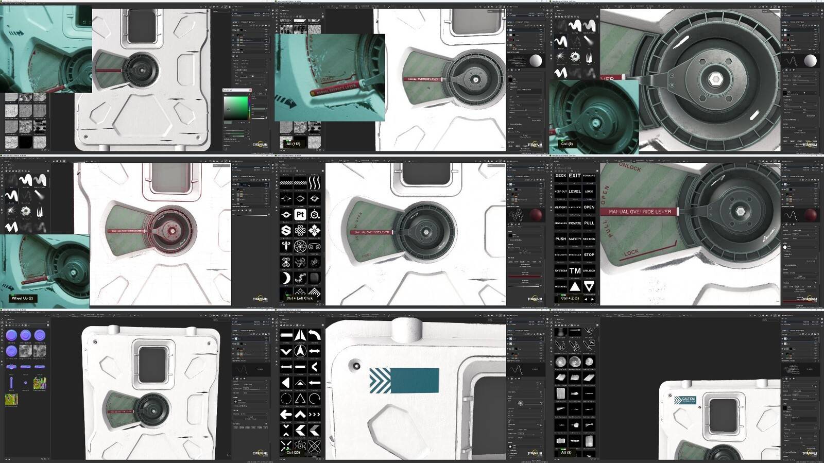Viewport: 824px width, 463px height.
Task: Select the triple right chevrons alpha
Action: 315,414
